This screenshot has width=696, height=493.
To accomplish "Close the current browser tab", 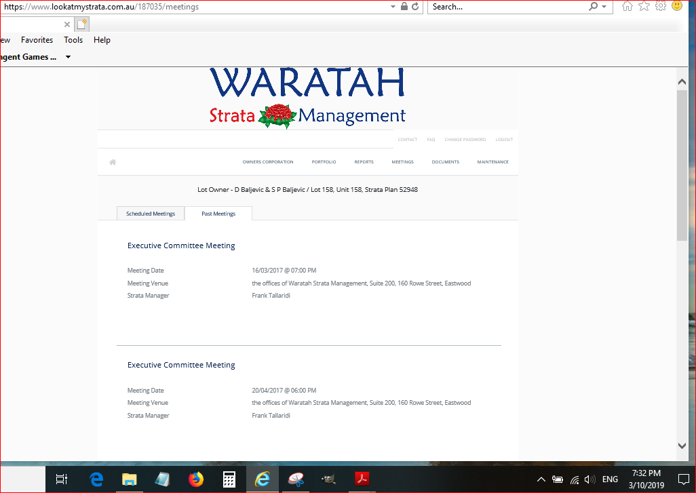I will 67,24.
